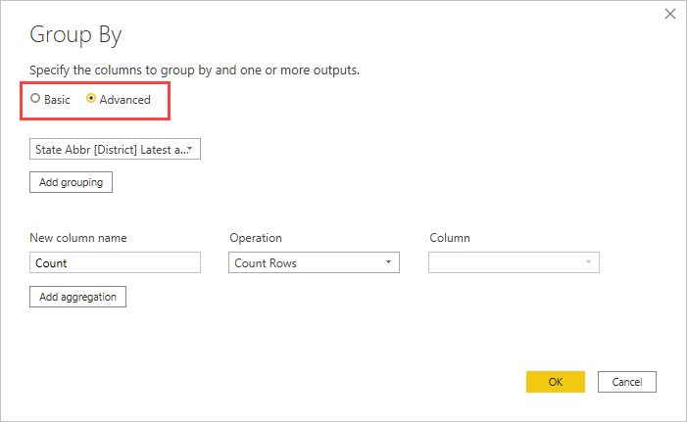Select the Basic radio button
687x422 pixels.
click(x=36, y=99)
